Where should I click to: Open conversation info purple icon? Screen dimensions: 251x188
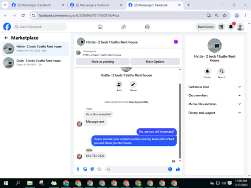tap(176, 42)
